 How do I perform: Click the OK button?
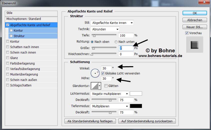pyautogui.click(x=195, y=13)
